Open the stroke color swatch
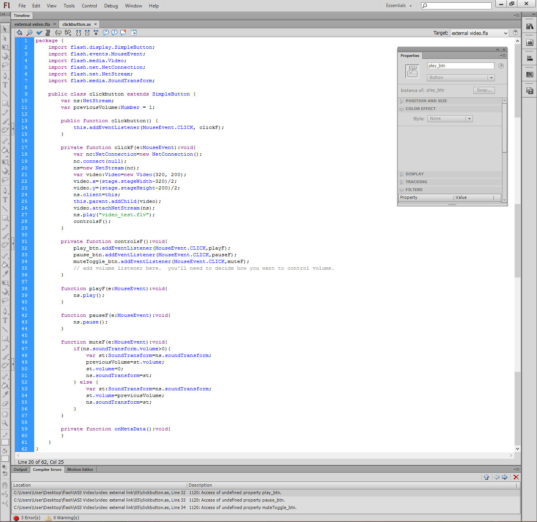537x522 pixels. [5, 443]
